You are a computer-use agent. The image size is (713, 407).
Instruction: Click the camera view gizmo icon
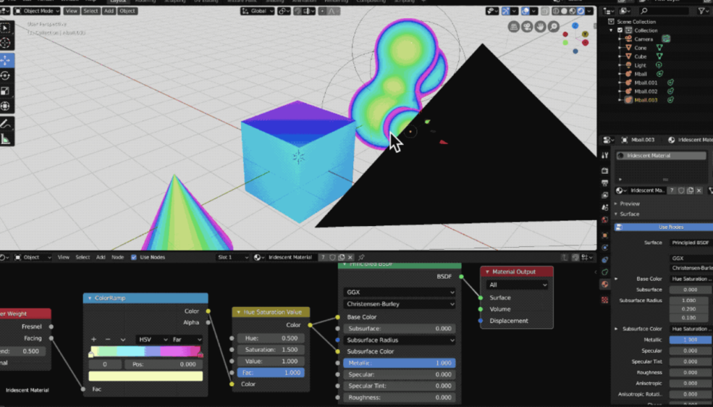point(528,27)
